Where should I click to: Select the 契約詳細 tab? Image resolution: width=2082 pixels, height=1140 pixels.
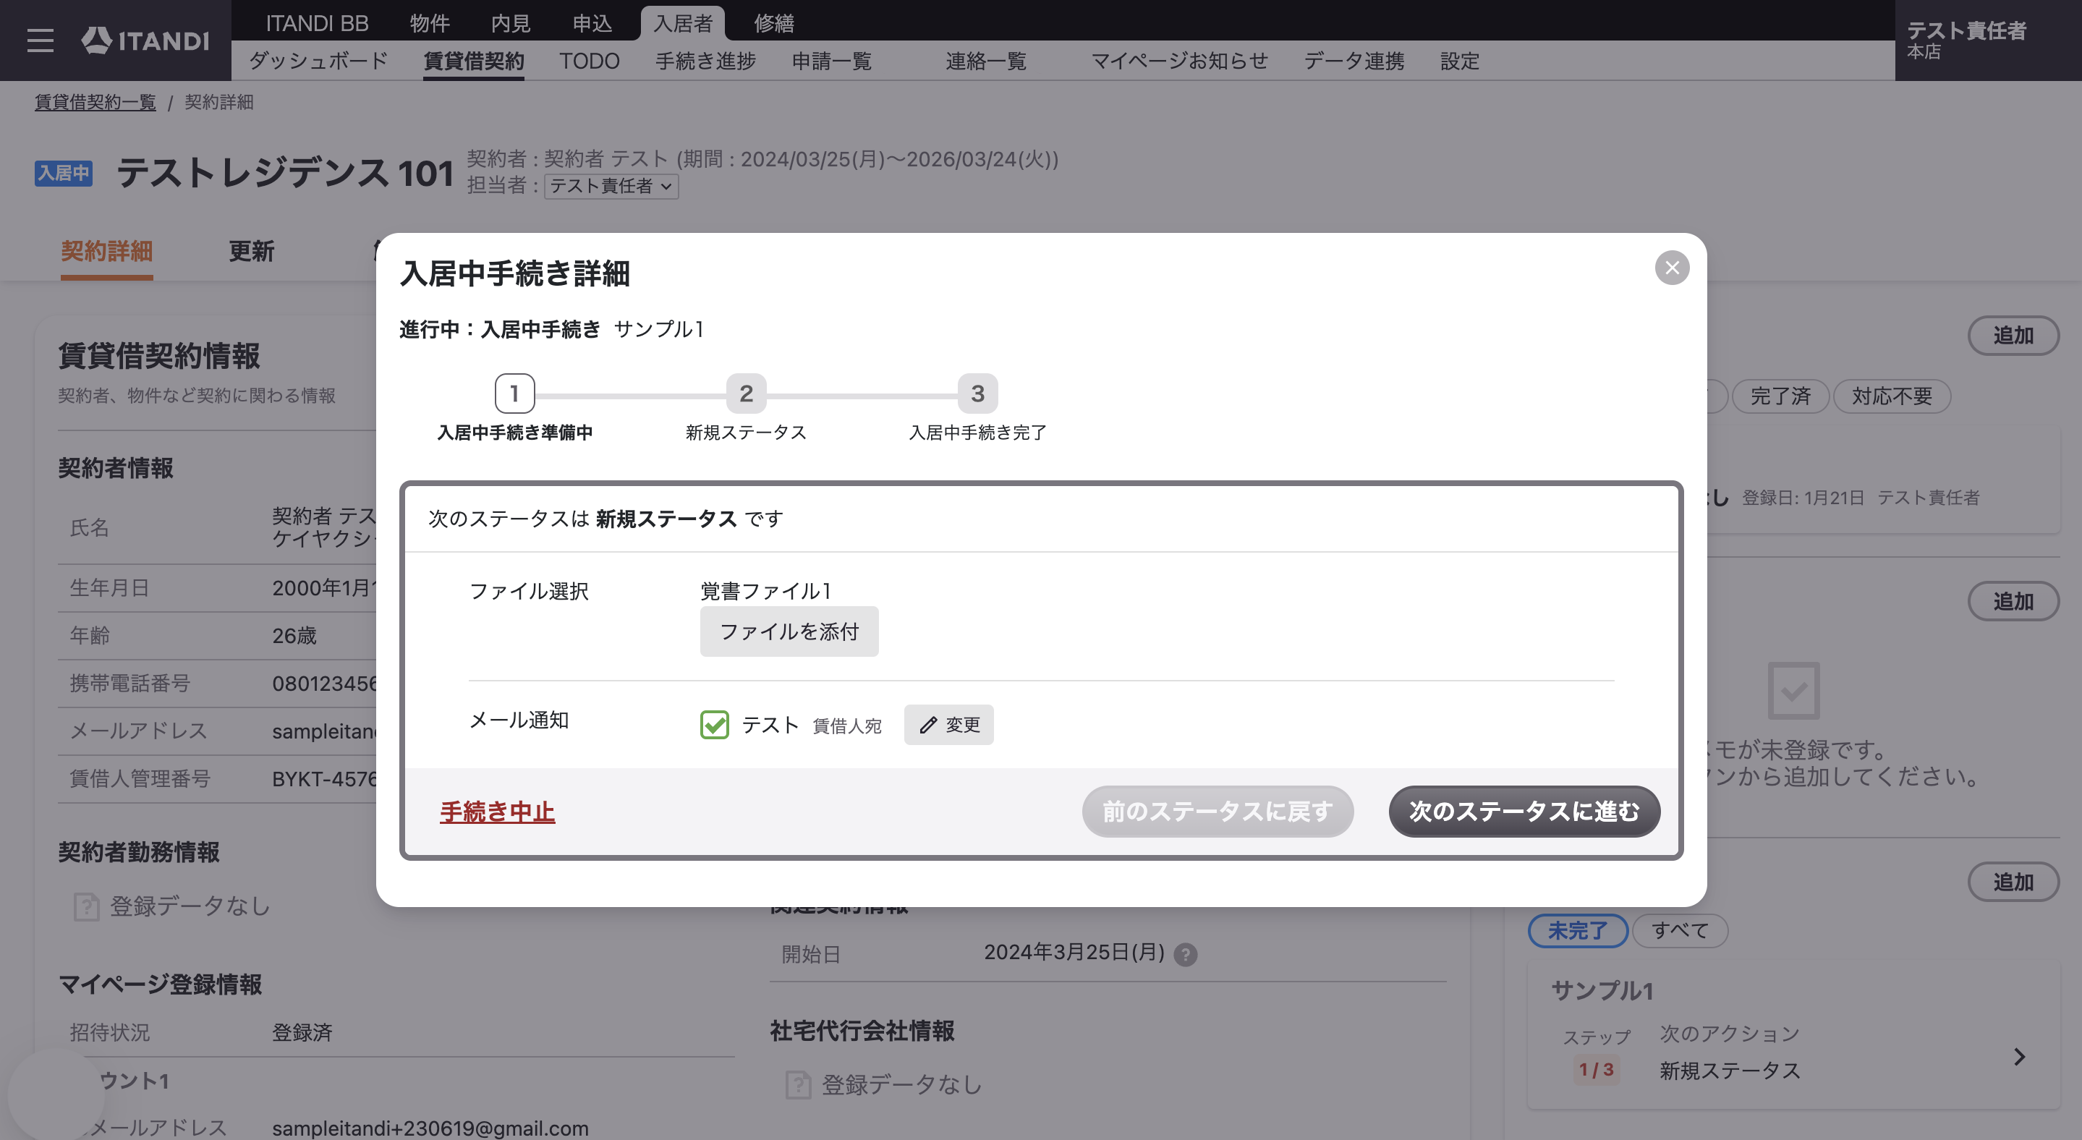coord(106,251)
